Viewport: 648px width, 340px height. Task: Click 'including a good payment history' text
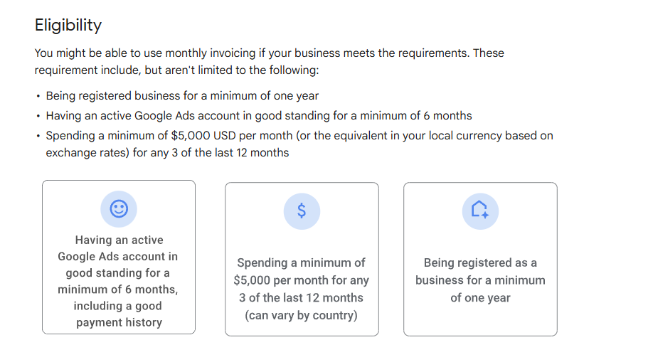tap(119, 314)
